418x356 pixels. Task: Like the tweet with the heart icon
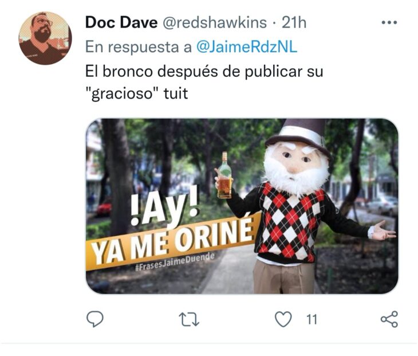(283, 319)
